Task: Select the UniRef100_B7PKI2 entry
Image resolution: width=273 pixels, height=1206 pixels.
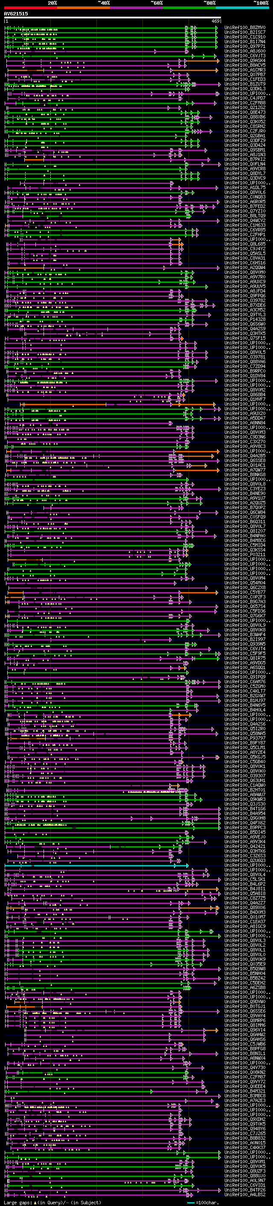Action: click(x=244, y=159)
